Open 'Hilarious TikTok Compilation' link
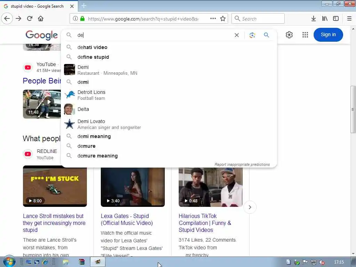The image size is (356, 267). coord(205,223)
